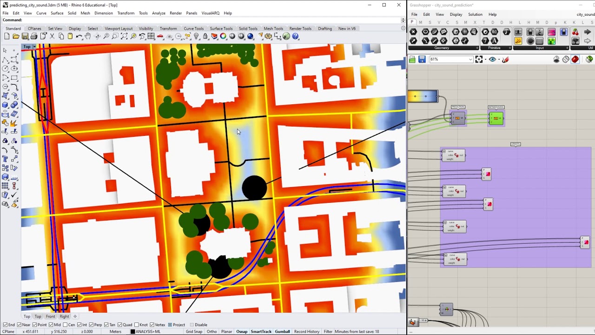The image size is (595, 335).
Task: Click the ANALYSIS+ML layer color swatch
Action: pyautogui.click(x=132, y=331)
